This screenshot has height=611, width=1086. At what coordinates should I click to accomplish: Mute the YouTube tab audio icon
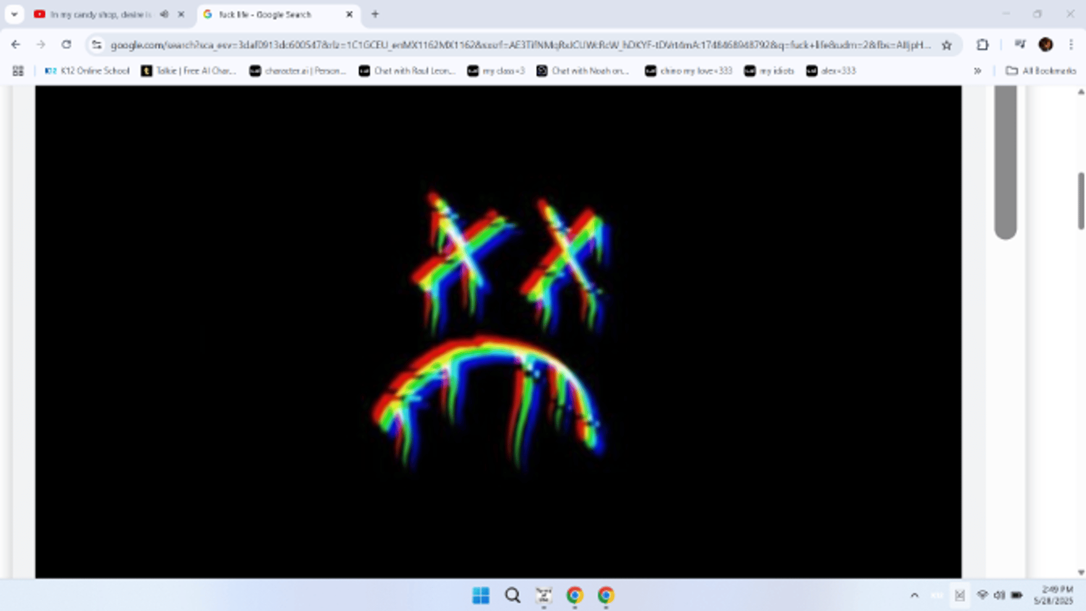[x=165, y=14]
